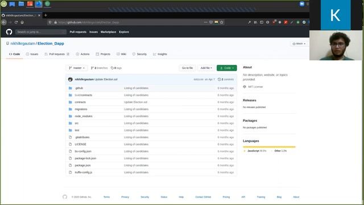Open the Projects tab
Viewport: 364px width, 205px height.
(x=103, y=54)
